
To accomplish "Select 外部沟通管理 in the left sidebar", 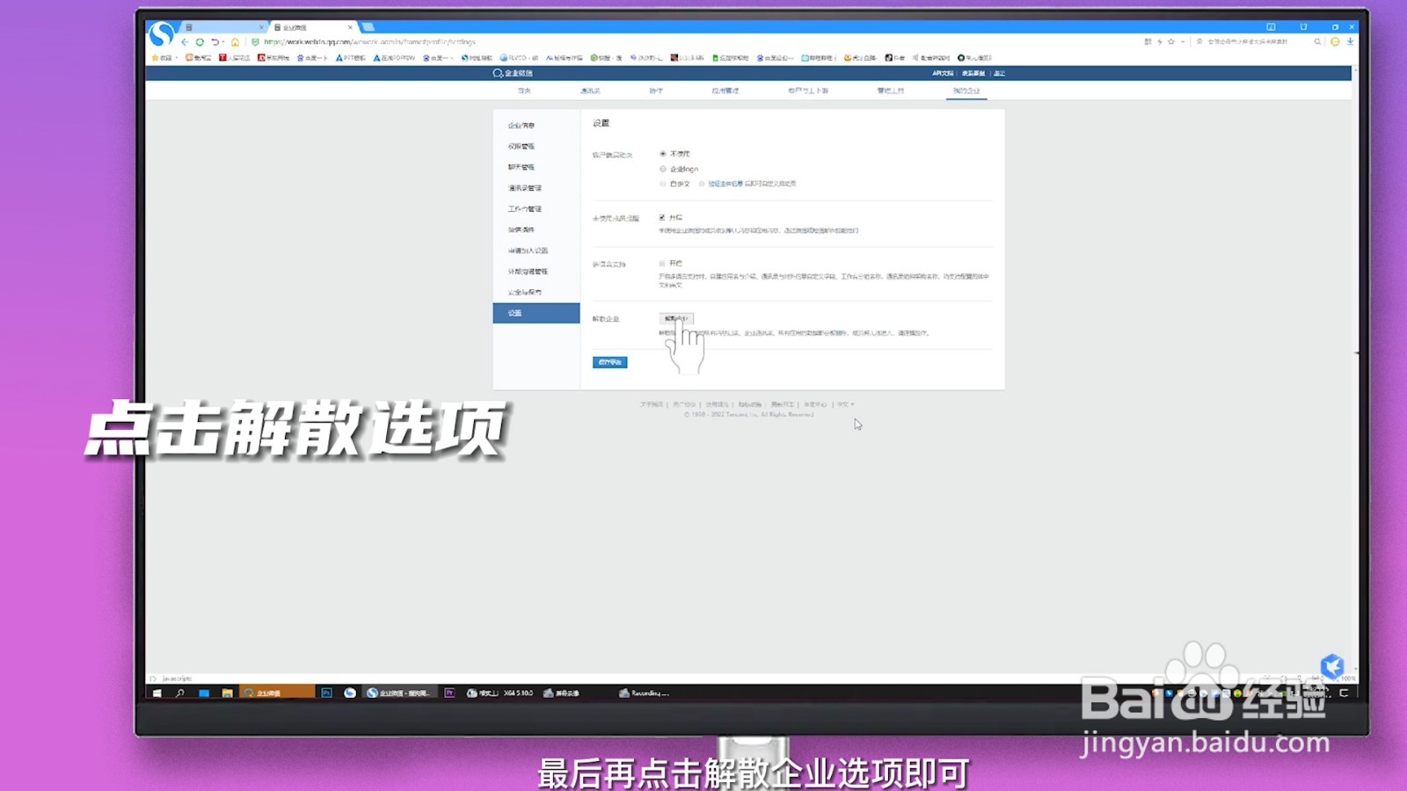I will (x=528, y=272).
